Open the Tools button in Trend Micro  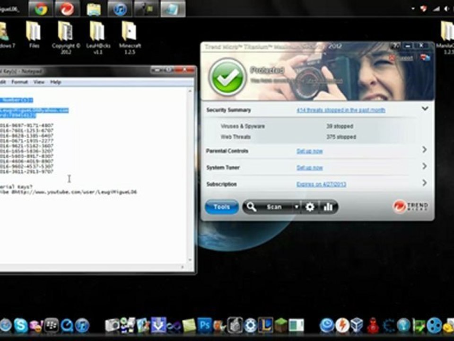coord(222,207)
